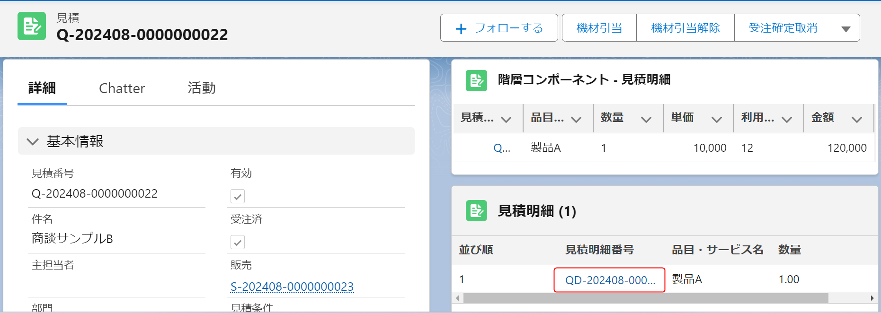
Task: Click the 見積 record icon in header
Action: point(32,26)
